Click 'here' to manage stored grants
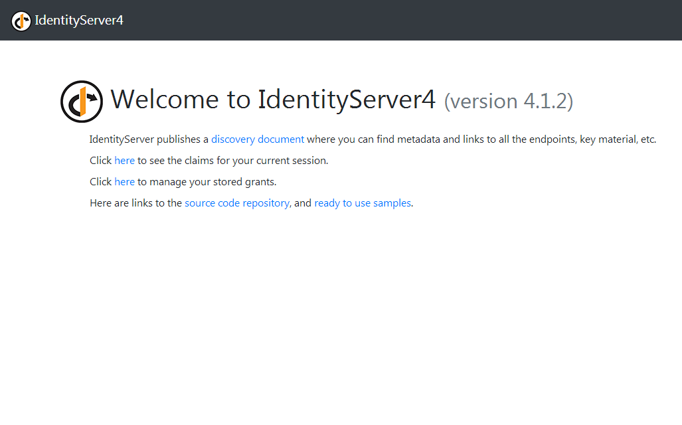Image resolution: width=682 pixels, height=425 pixels. pyautogui.click(x=124, y=182)
